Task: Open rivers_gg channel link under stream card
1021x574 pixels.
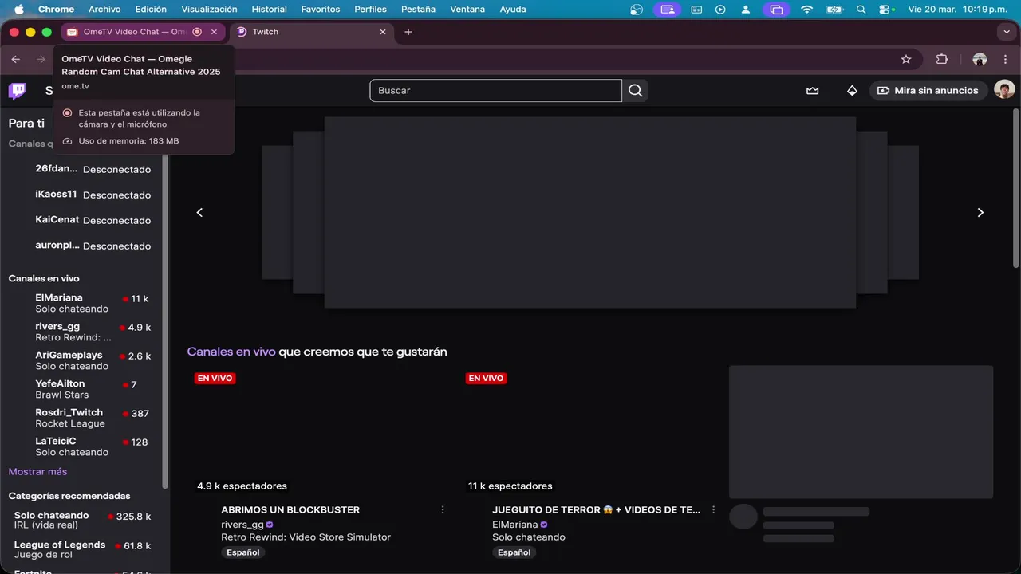Action: 242,525
